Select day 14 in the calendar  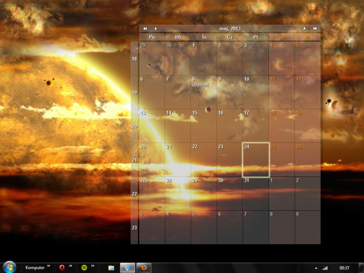point(178,126)
